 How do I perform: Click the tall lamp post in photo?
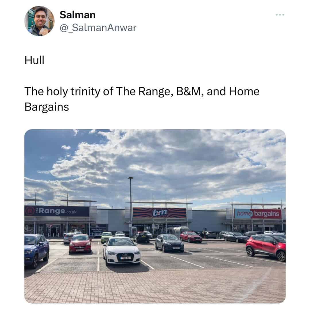point(130,206)
